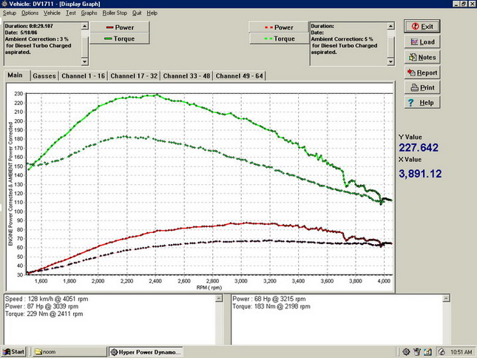Image resolution: width=477 pixels, height=358 pixels.
Task: Print the dyno graph
Action: (x=422, y=87)
